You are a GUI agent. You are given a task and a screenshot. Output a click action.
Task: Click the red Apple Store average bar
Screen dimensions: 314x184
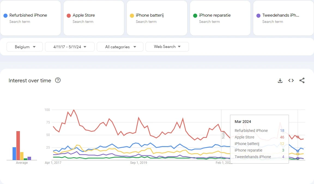[18, 146]
